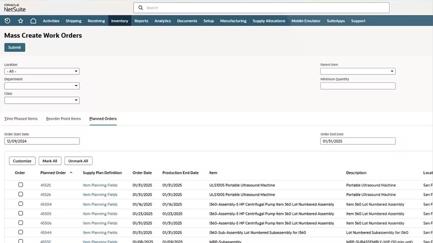Click 'Lot Numbered Subassembly for I360' description

pos(377,233)
